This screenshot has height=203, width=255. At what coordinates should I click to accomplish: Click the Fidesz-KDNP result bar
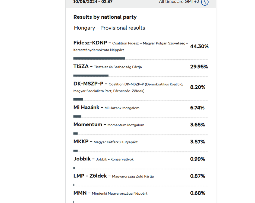click(x=99, y=58)
